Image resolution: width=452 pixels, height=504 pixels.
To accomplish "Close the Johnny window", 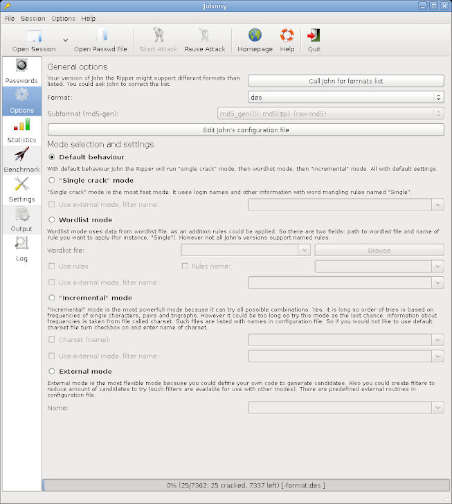I will (x=444, y=6).
